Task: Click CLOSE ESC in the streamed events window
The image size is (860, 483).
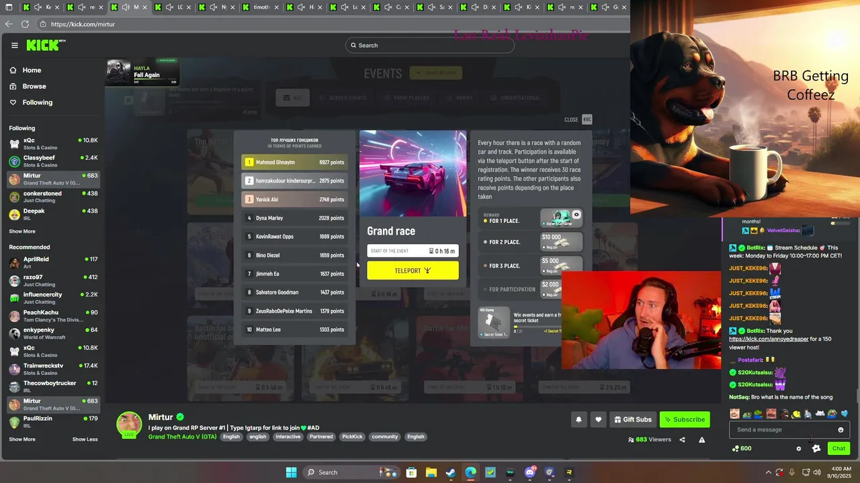Action: pyautogui.click(x=578, y=119)
